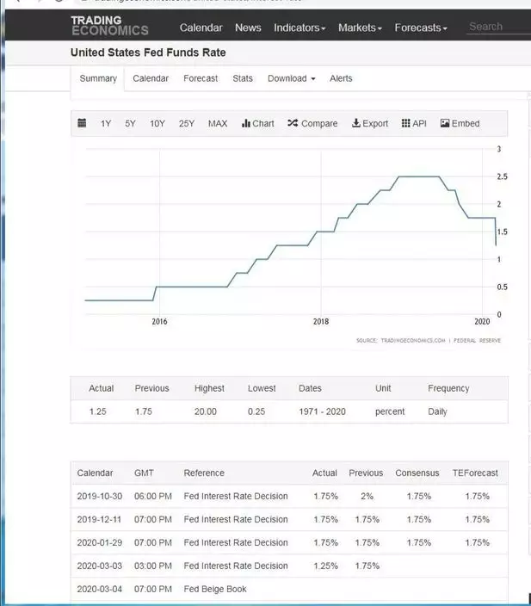
Task: Export chart data via download icon
Action: click(355, 123)
